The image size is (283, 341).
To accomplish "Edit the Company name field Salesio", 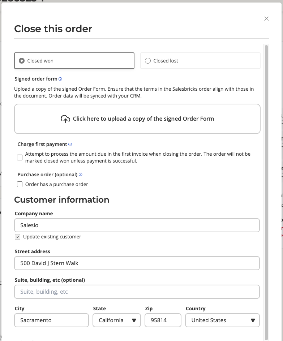I will tap(137, 225).
